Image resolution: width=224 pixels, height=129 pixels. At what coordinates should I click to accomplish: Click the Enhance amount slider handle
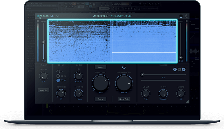point(142,74)
